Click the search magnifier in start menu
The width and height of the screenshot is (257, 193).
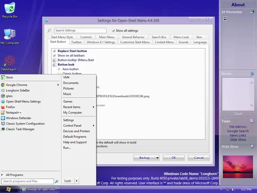coord(56,181)
